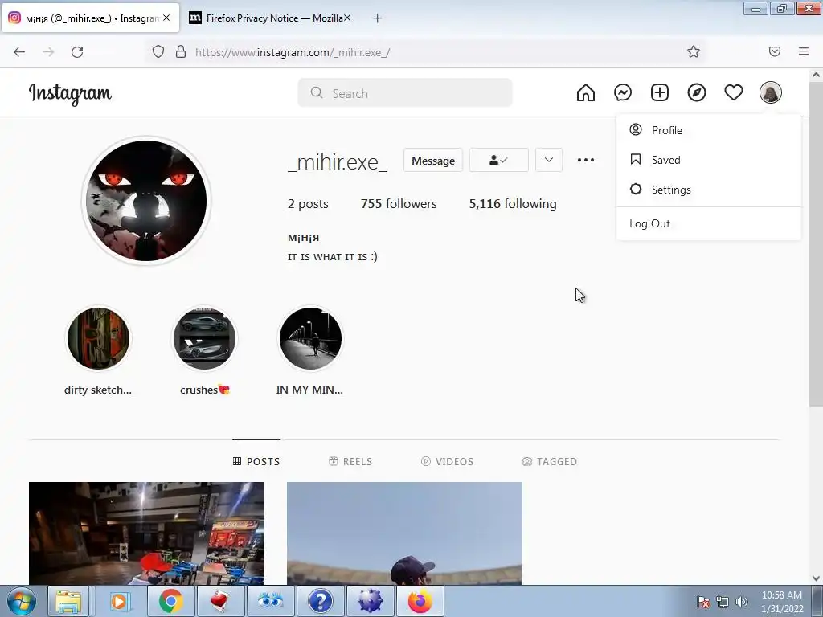Open Settings from the dropdown menu
This screenshot has width=823, height=617.
pos(709,190)
